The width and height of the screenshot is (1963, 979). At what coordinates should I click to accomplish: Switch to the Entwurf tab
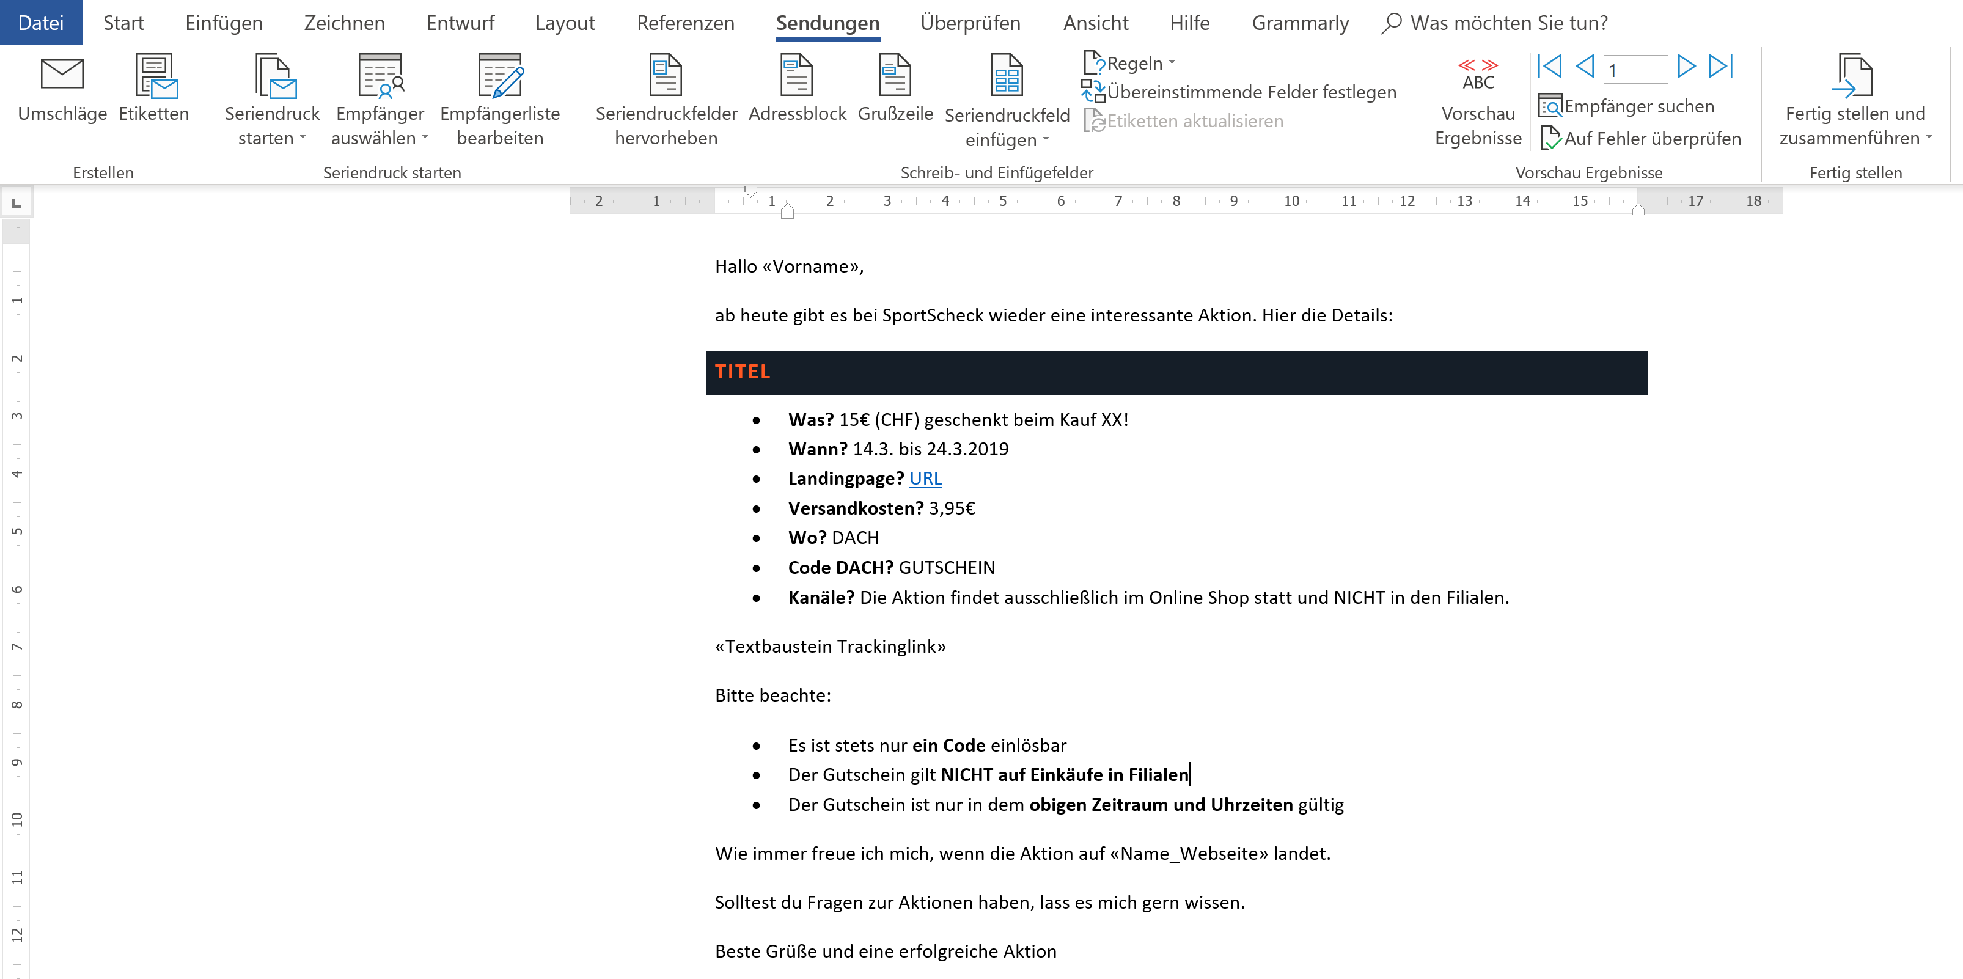point(460,23)
